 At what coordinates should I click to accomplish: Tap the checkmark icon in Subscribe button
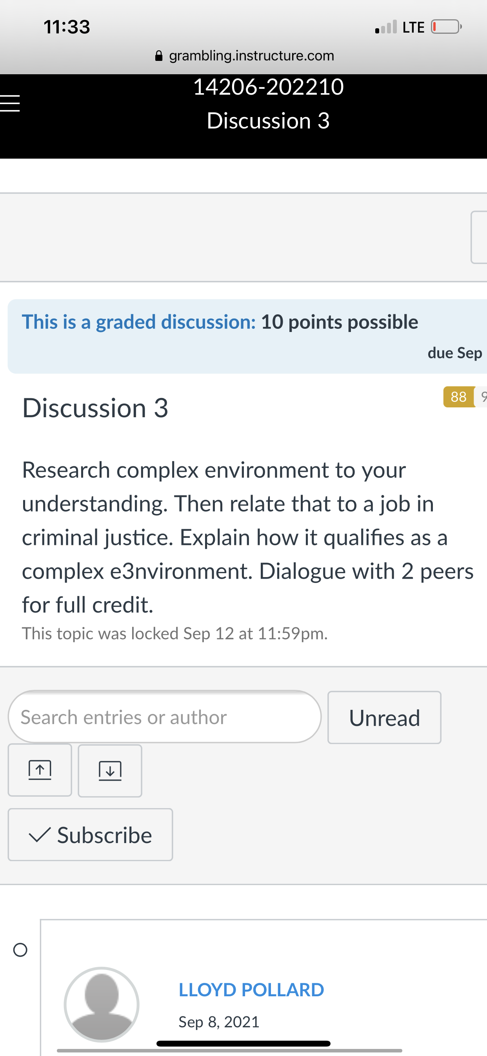(x=40, y=835)
